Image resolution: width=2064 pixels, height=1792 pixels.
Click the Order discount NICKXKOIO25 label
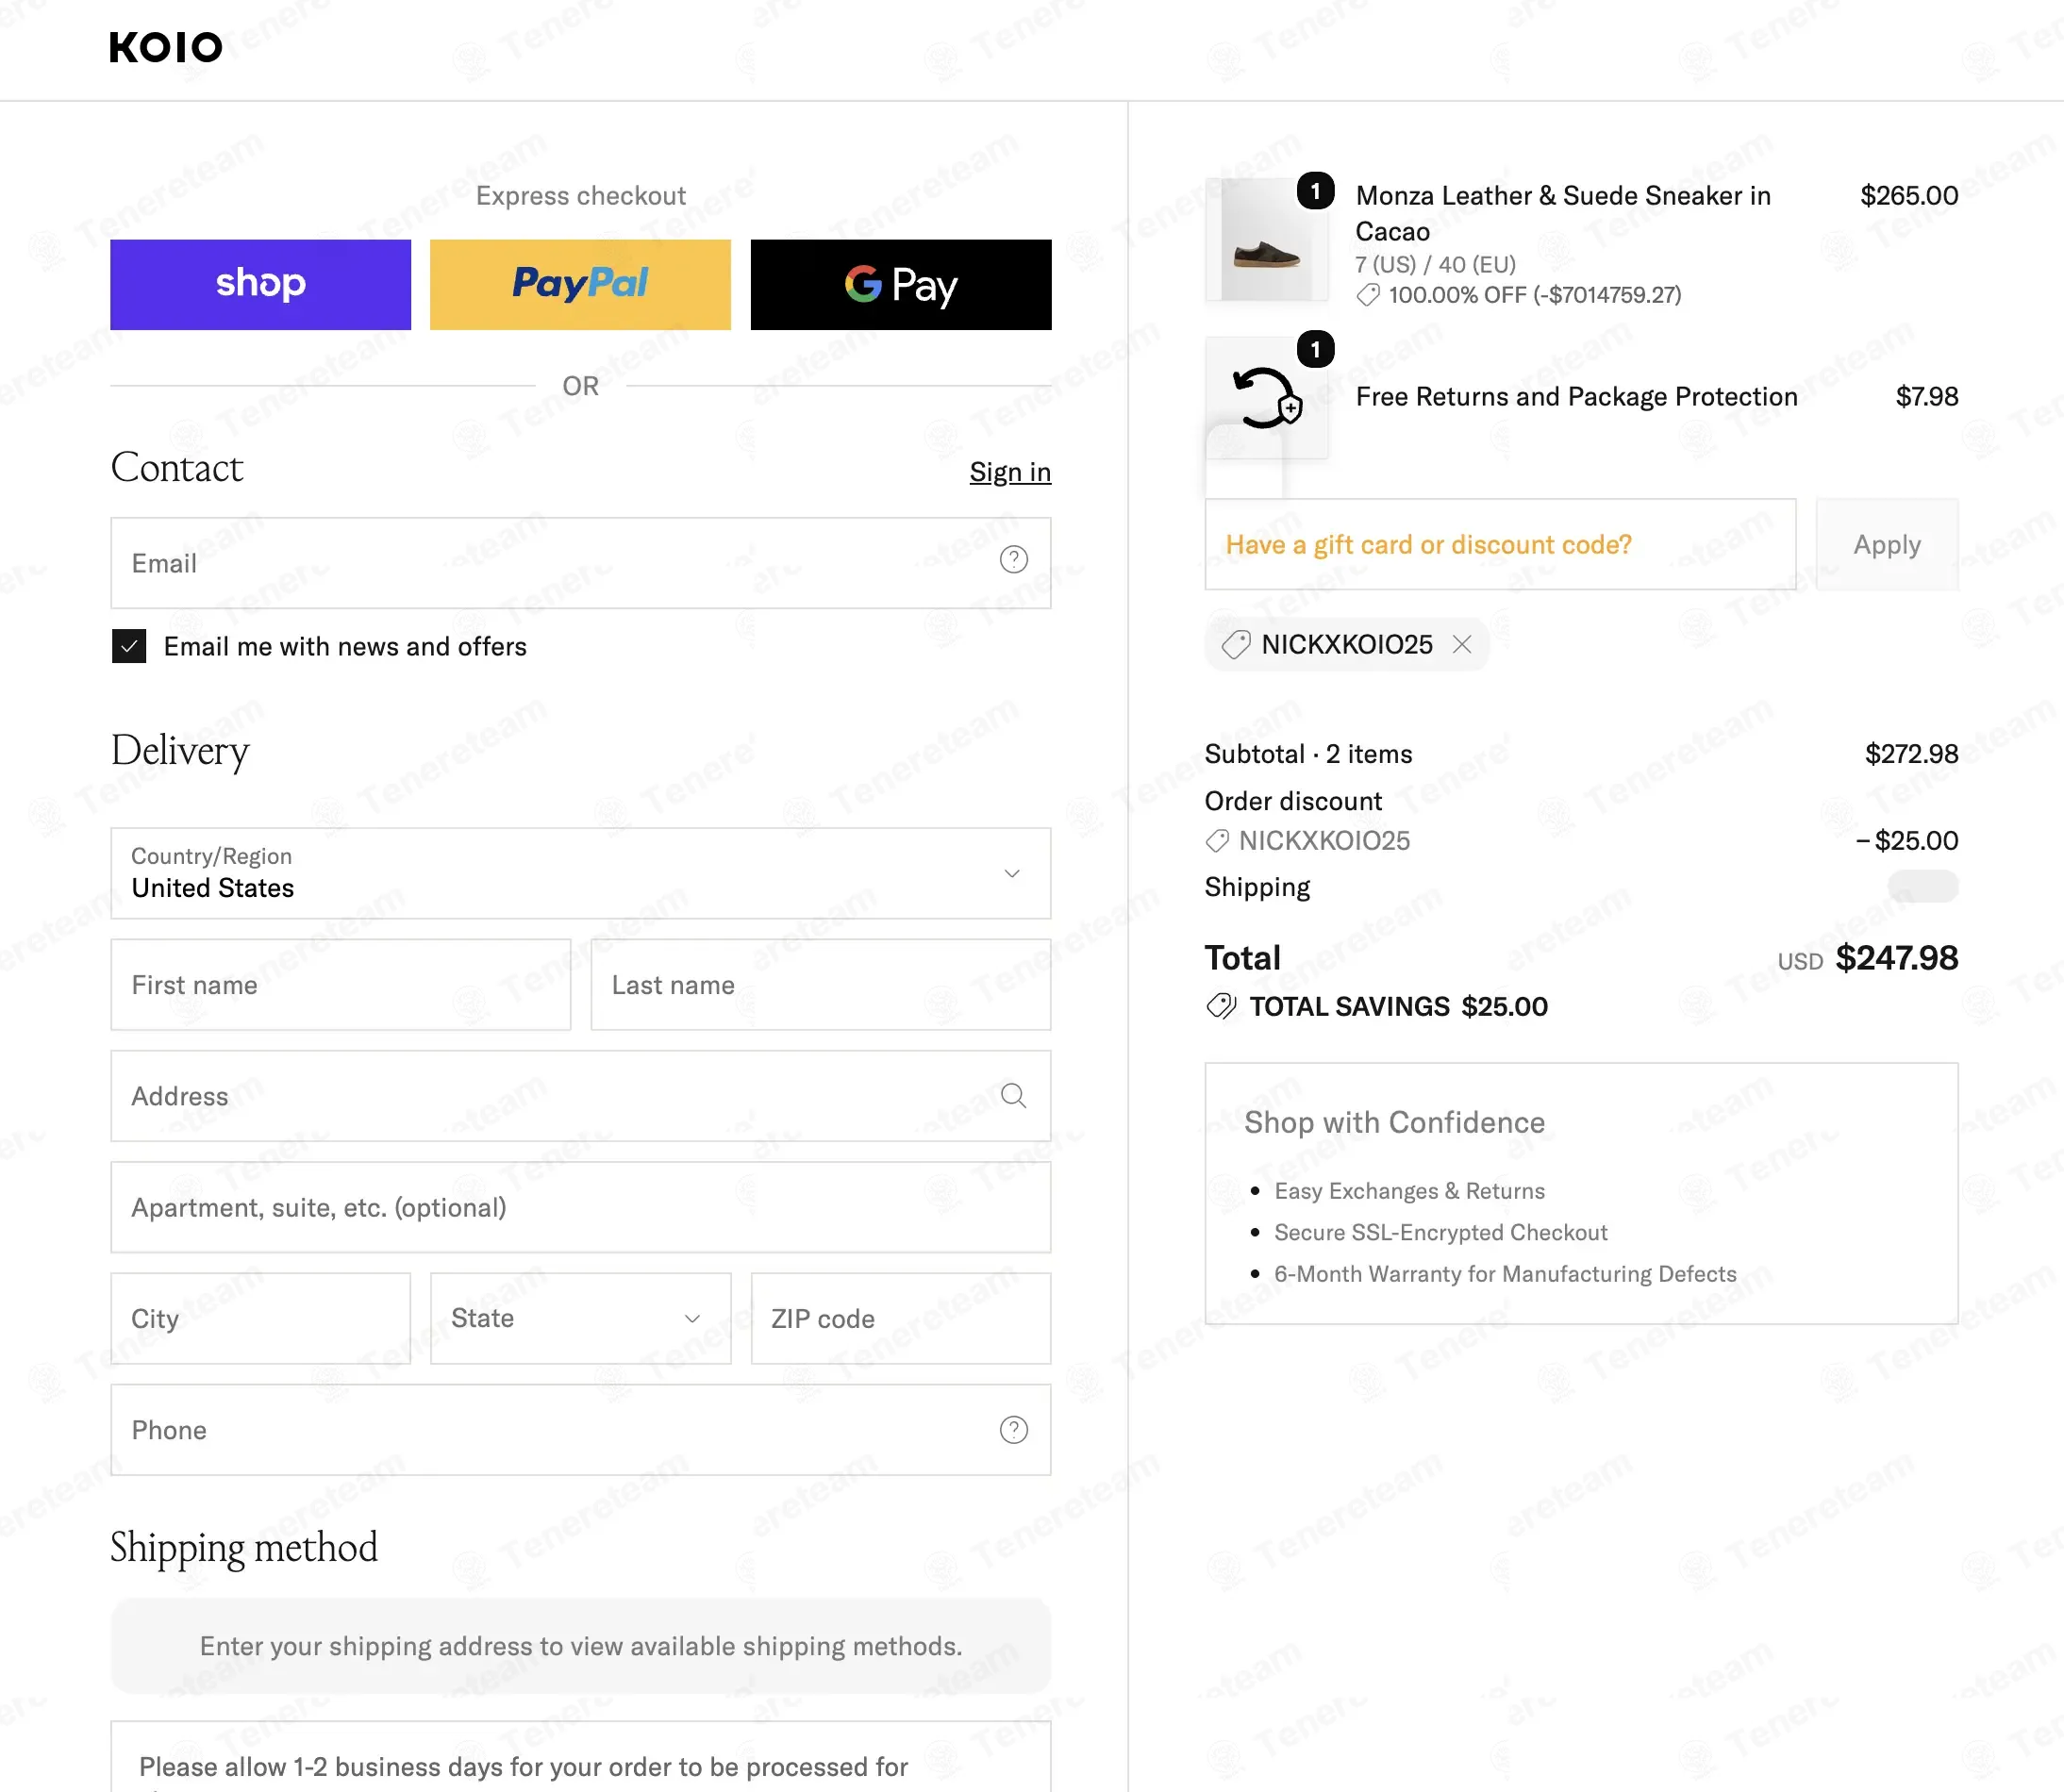(1324, 841)
